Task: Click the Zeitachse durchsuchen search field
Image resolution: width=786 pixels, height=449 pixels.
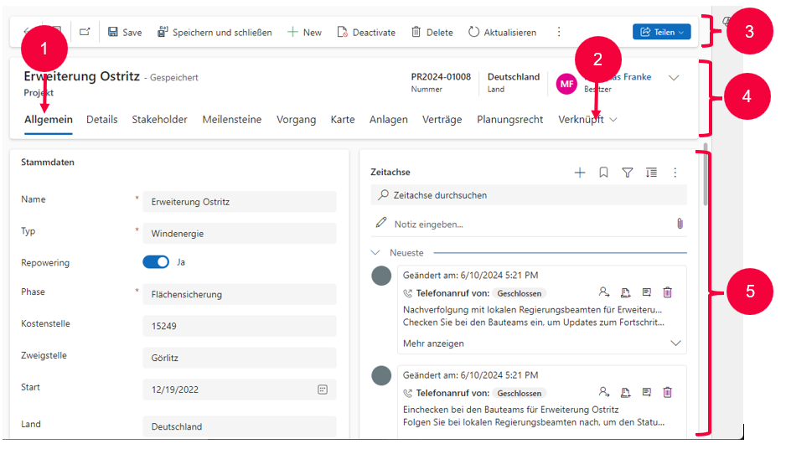Action: pyautogui.click(x=528, y=195)
